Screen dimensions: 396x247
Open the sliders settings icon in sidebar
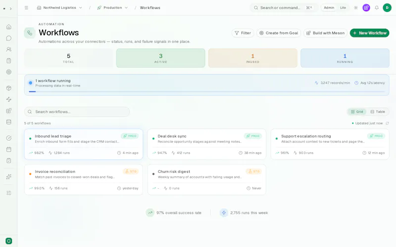pos(9,193)
